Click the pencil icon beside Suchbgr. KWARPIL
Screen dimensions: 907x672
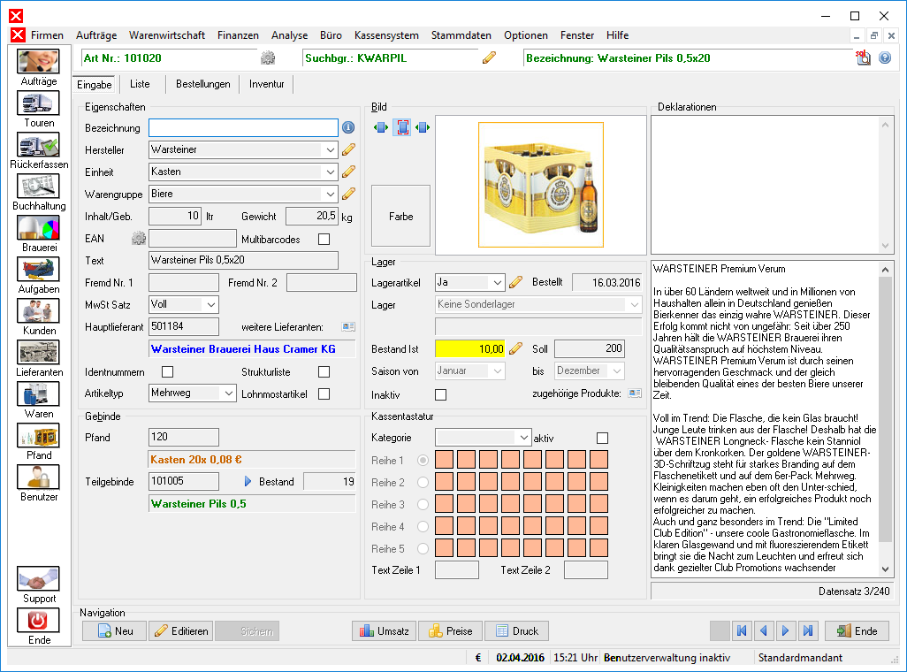489,57
